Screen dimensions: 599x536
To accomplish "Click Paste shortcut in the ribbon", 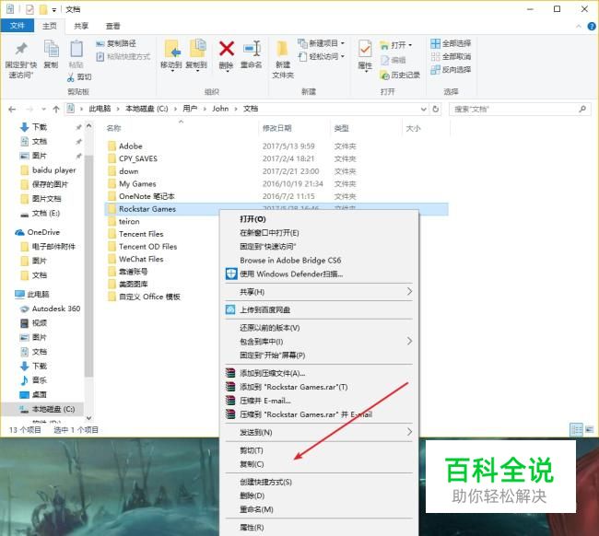I will tap(123, 56).
